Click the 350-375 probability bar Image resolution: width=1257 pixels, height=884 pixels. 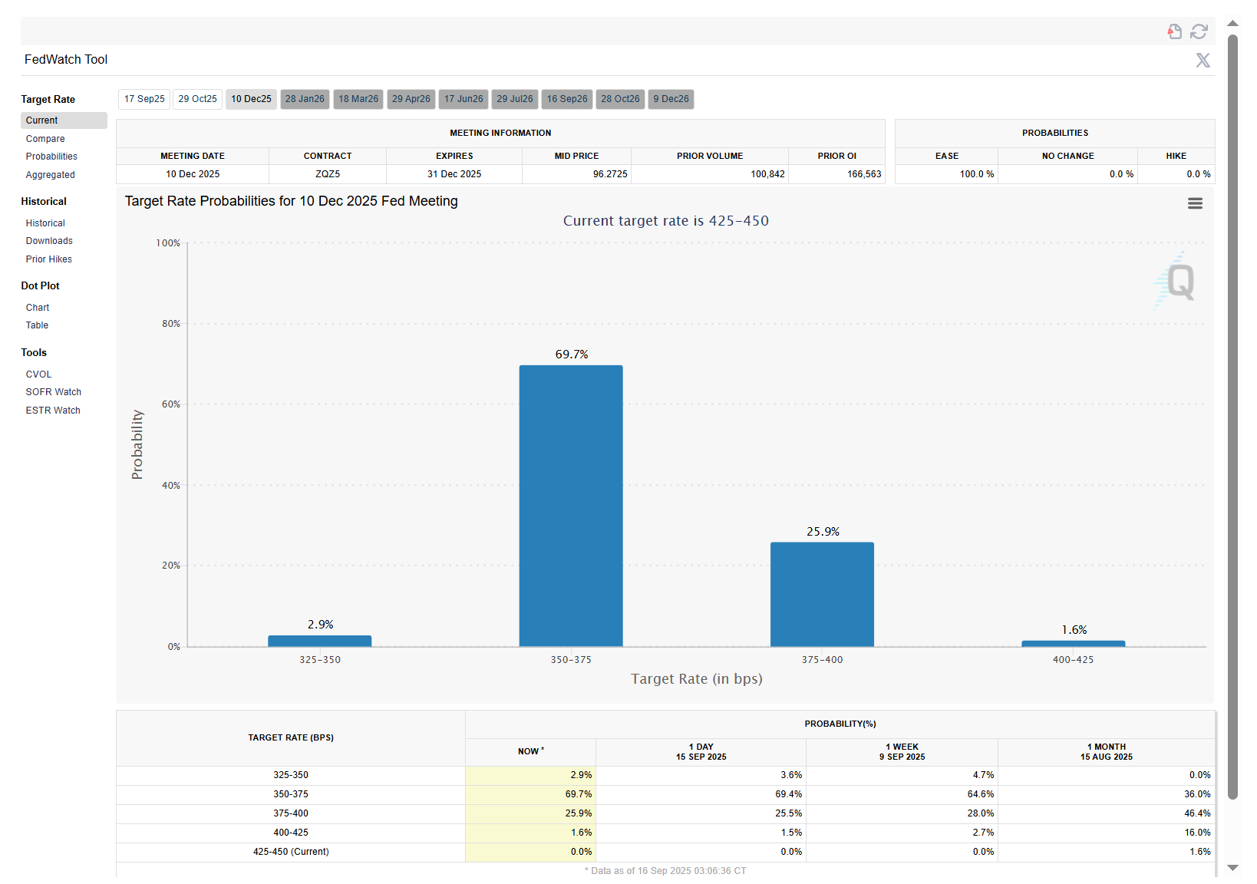tap(571, 505)
